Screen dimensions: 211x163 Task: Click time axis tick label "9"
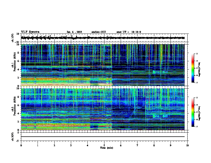click(171, 145)
